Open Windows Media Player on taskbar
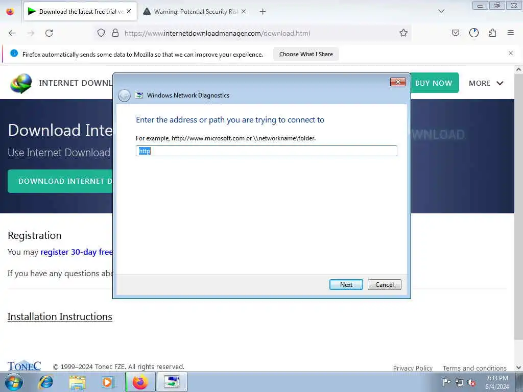Screen dimensions: 523x392 pyautogui.click(x=108, y=382)
